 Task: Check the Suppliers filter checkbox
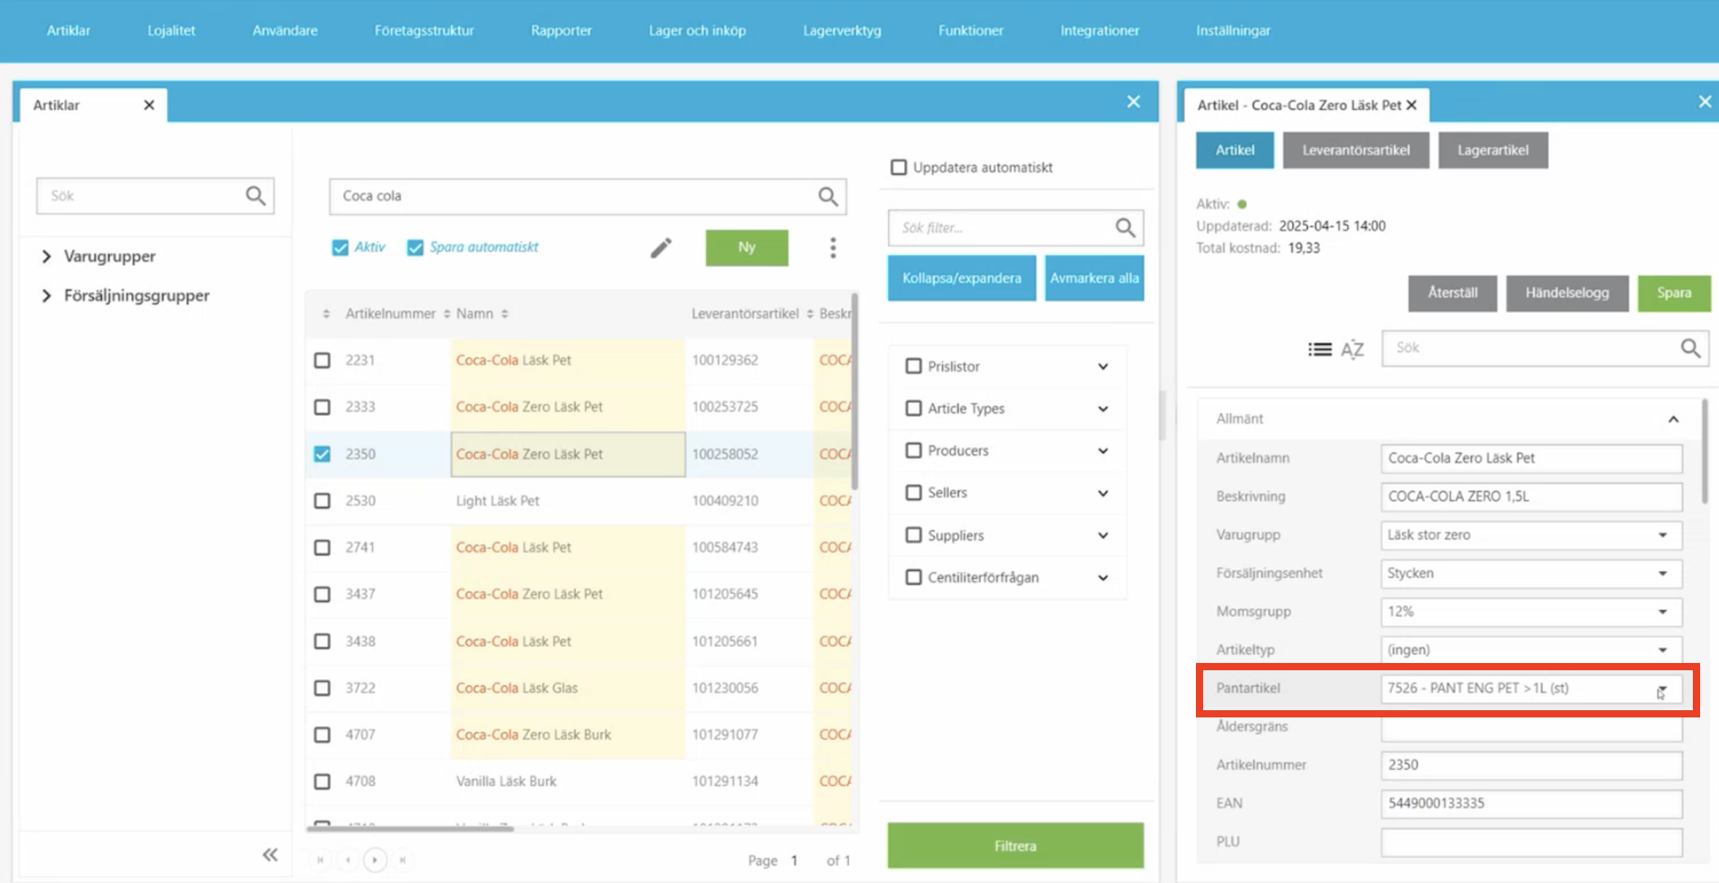pos(913,535)
